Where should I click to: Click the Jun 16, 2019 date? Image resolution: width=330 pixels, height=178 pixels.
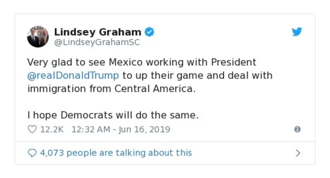[x=144, y=129]
